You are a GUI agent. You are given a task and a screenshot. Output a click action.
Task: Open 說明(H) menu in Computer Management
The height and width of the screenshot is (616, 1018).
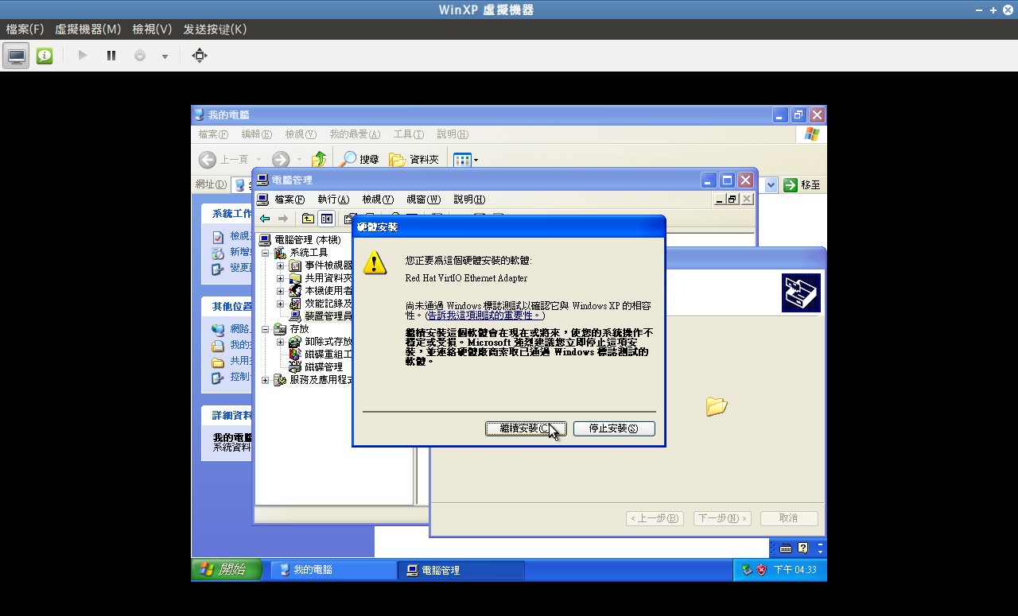(469, 200)
